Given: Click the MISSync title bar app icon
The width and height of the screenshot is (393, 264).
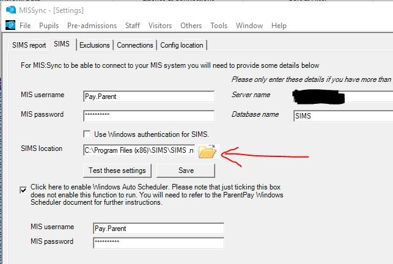Looking at the screenshot, I should pyautogui.click(x=11, y=10).
